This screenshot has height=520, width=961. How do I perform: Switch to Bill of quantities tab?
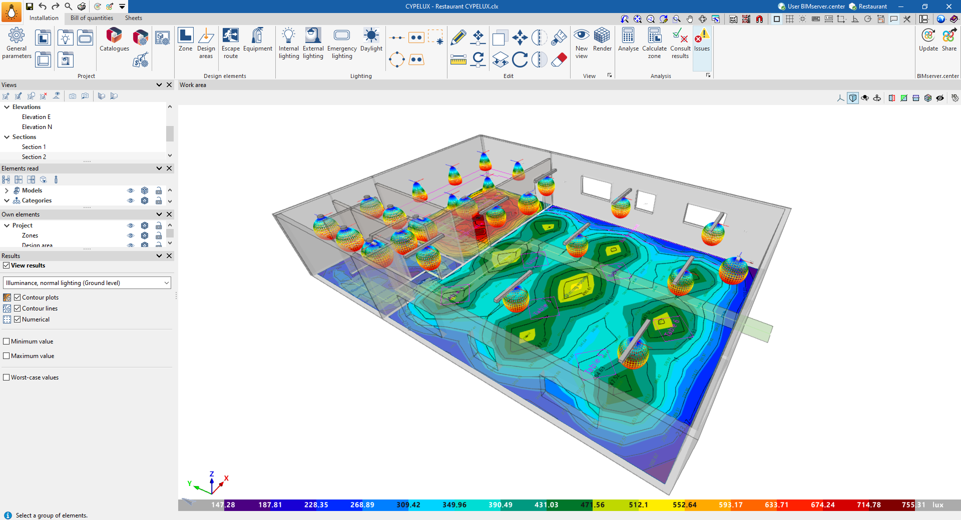[92, 18]
